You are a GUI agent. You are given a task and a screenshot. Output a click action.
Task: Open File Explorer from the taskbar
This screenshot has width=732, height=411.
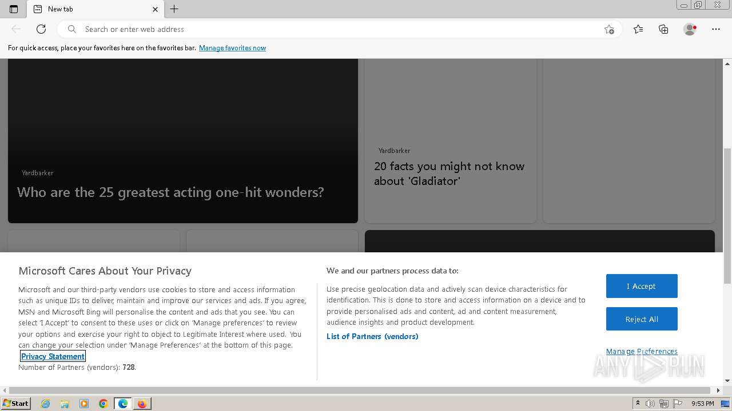(65, 404)
